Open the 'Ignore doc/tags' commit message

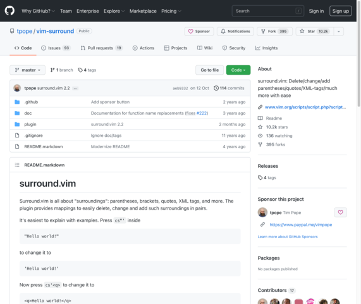pos(106,136)
